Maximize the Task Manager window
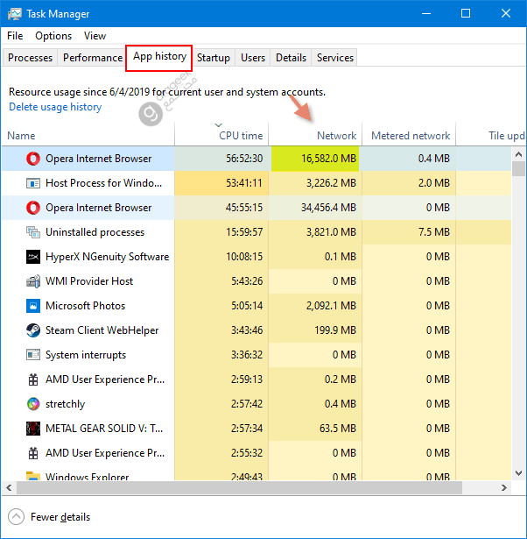Image resolution: width=527 pixels, height=539 pixels. tap(466, 13)
